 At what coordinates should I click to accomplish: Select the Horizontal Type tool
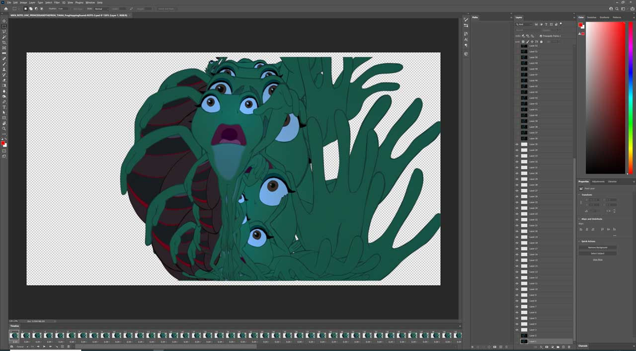tap(4, 107)
